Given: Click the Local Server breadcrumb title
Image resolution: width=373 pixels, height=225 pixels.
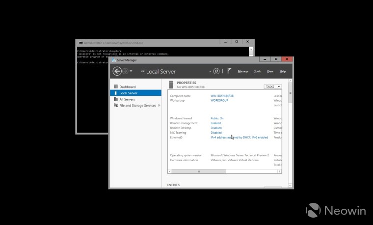Looking at the screenshot, I should 161,71.
